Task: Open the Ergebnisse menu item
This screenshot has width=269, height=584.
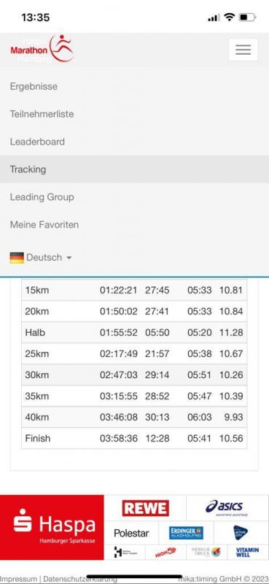Action: 34,86
